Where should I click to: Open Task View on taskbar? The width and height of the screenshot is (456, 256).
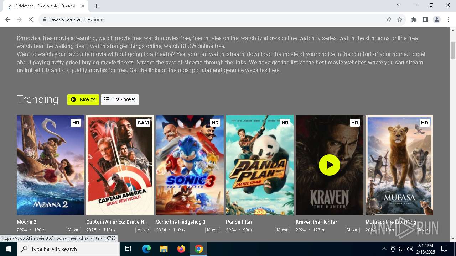[128, 249]
